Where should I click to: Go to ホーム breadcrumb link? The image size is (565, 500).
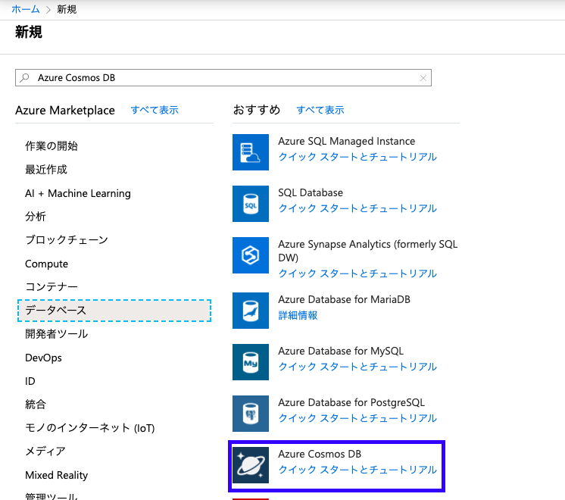pos(25,9)
